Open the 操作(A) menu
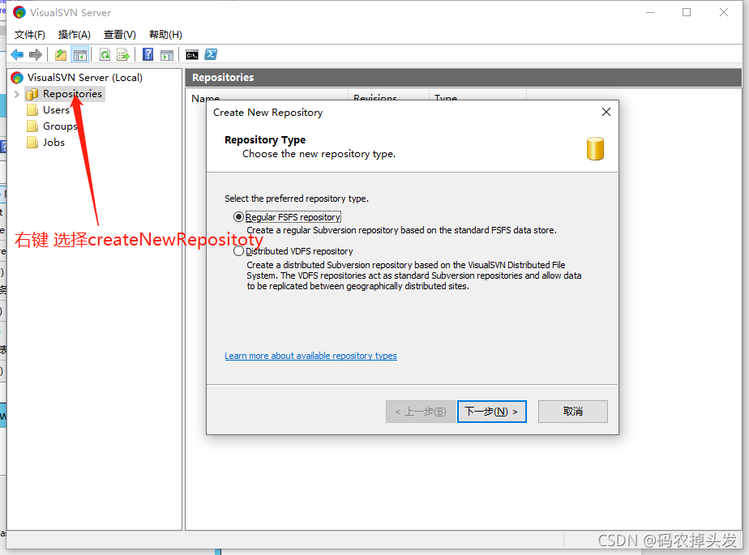Image resolution: width=749 pixels, height=555 pixels. 74,35
